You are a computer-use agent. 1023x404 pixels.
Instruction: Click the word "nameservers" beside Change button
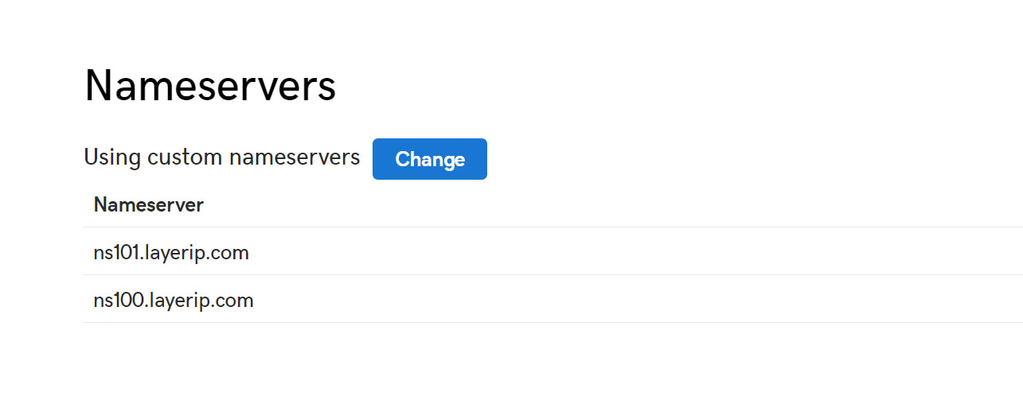click(295, 157)
